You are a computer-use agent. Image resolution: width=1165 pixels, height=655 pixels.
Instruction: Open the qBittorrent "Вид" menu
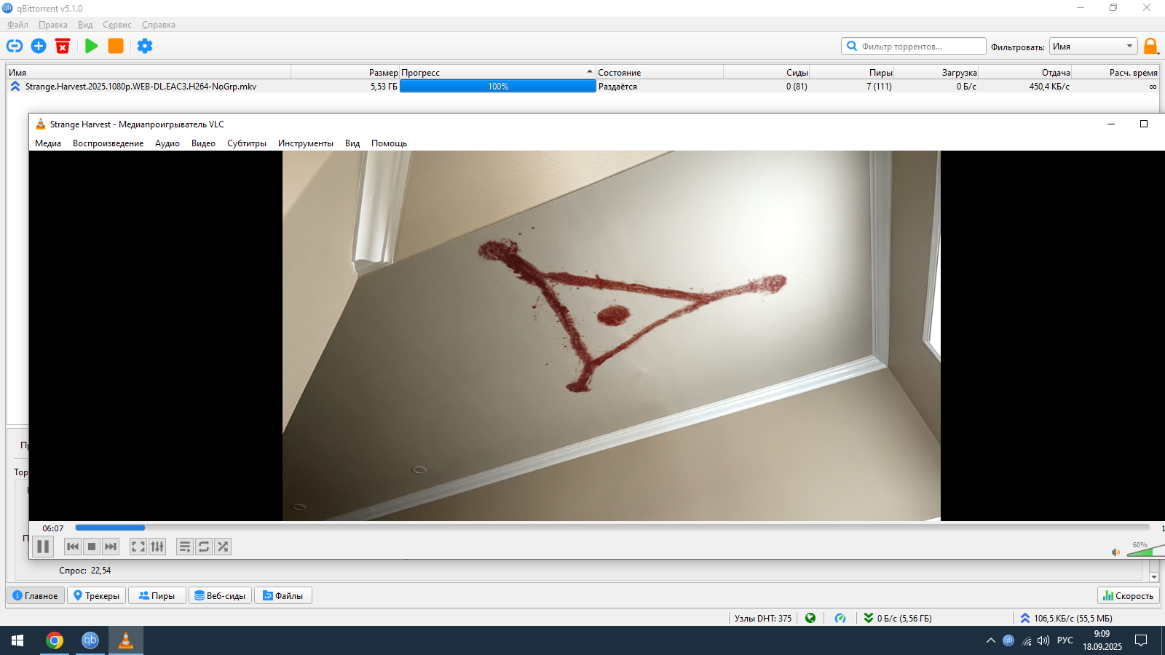[x=85, y=25]
